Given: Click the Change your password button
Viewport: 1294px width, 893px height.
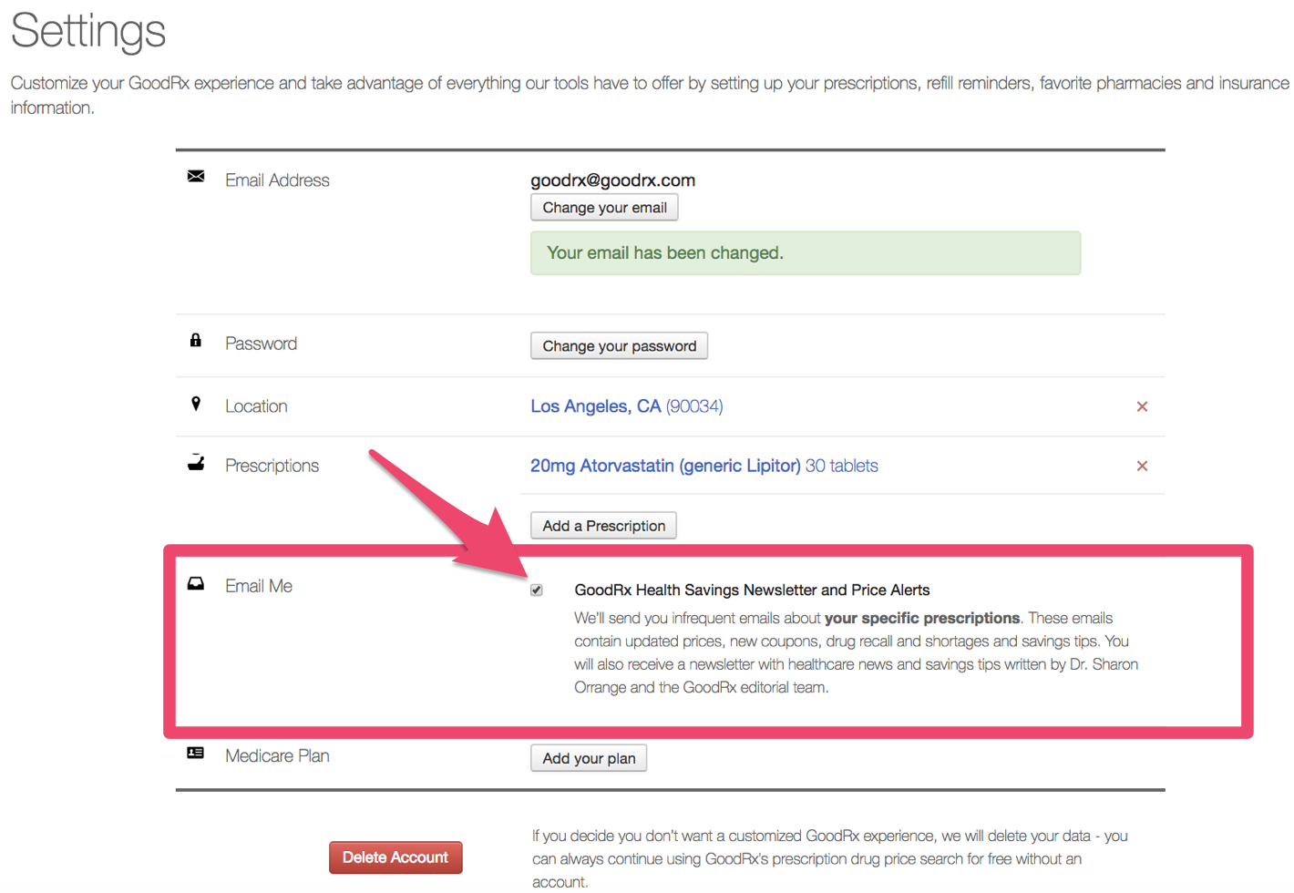Looking at the screenshot, I should [x=620, y=346].
